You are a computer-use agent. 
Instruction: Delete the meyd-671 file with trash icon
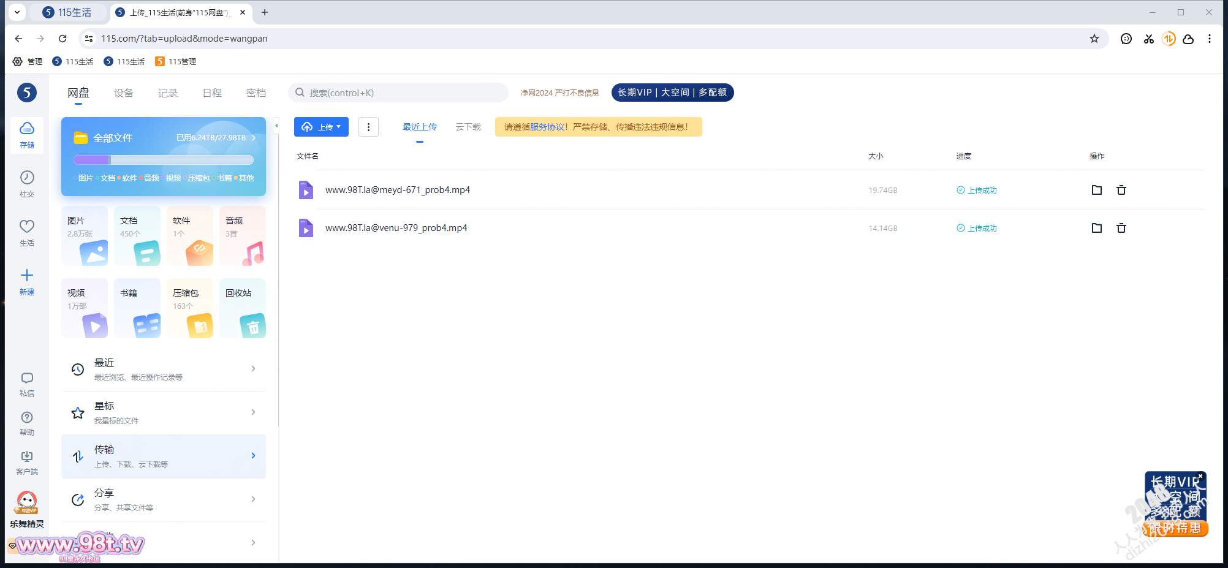[1121, 190]
